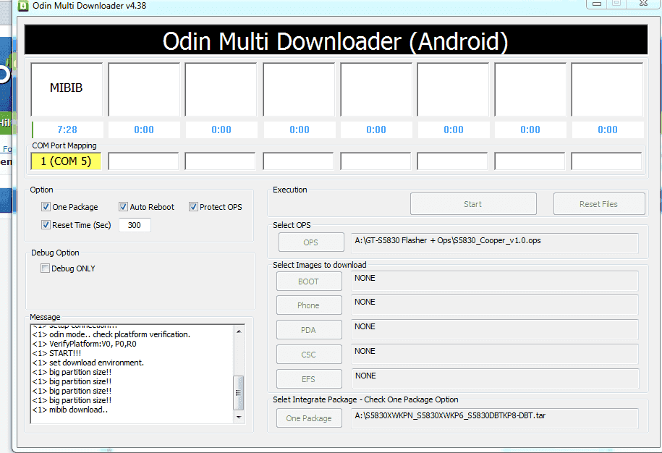
Task: Click the CSC image button
Action: coord(309,355)
